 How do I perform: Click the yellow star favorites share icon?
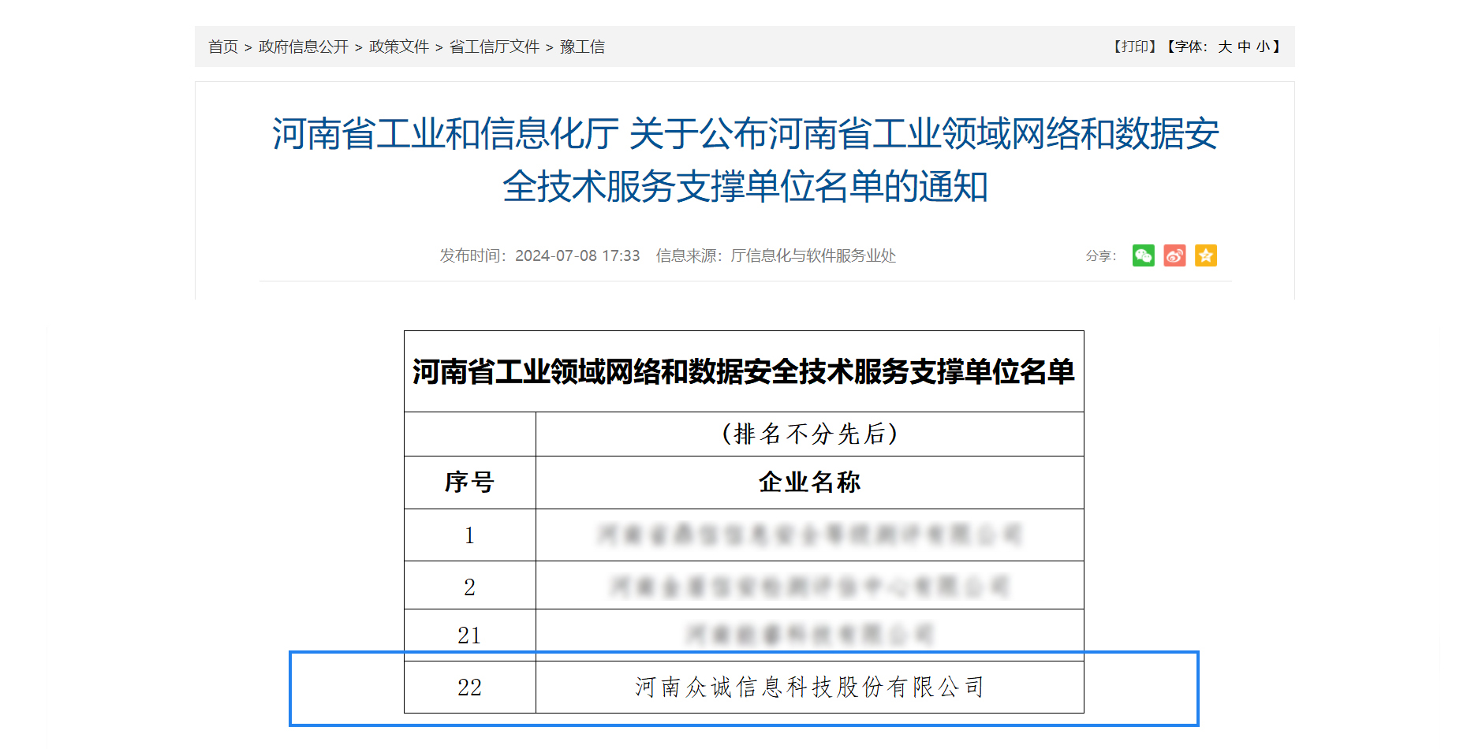click(1205, 255)
